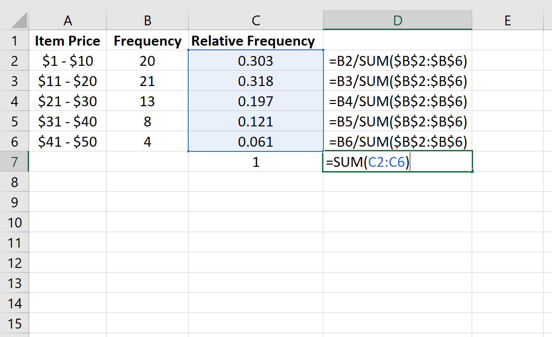The image size is (552, 337).
Task: Select column D header
Action: tap(398, 20)
